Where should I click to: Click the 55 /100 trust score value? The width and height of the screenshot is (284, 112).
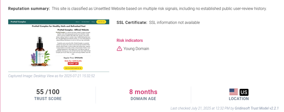pyautogui.click(x=48, y=92)
